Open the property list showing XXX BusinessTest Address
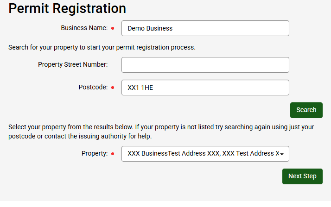 click(202, 154)
